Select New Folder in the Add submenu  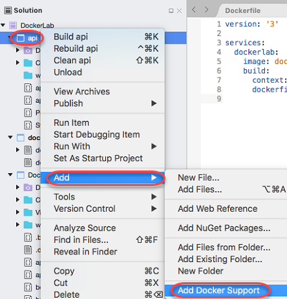click(226, 271)
